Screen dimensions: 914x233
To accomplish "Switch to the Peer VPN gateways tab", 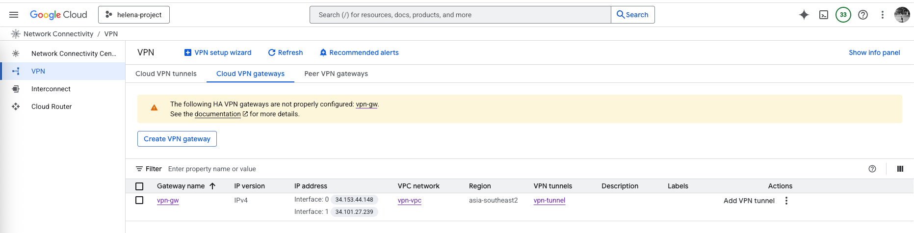I will 336,74.
